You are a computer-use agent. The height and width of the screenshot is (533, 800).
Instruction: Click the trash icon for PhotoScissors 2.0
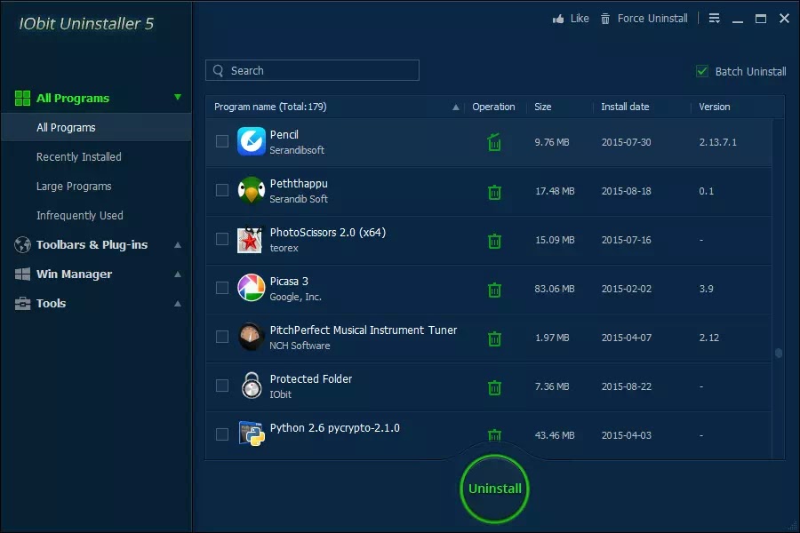tap(494, 240)
